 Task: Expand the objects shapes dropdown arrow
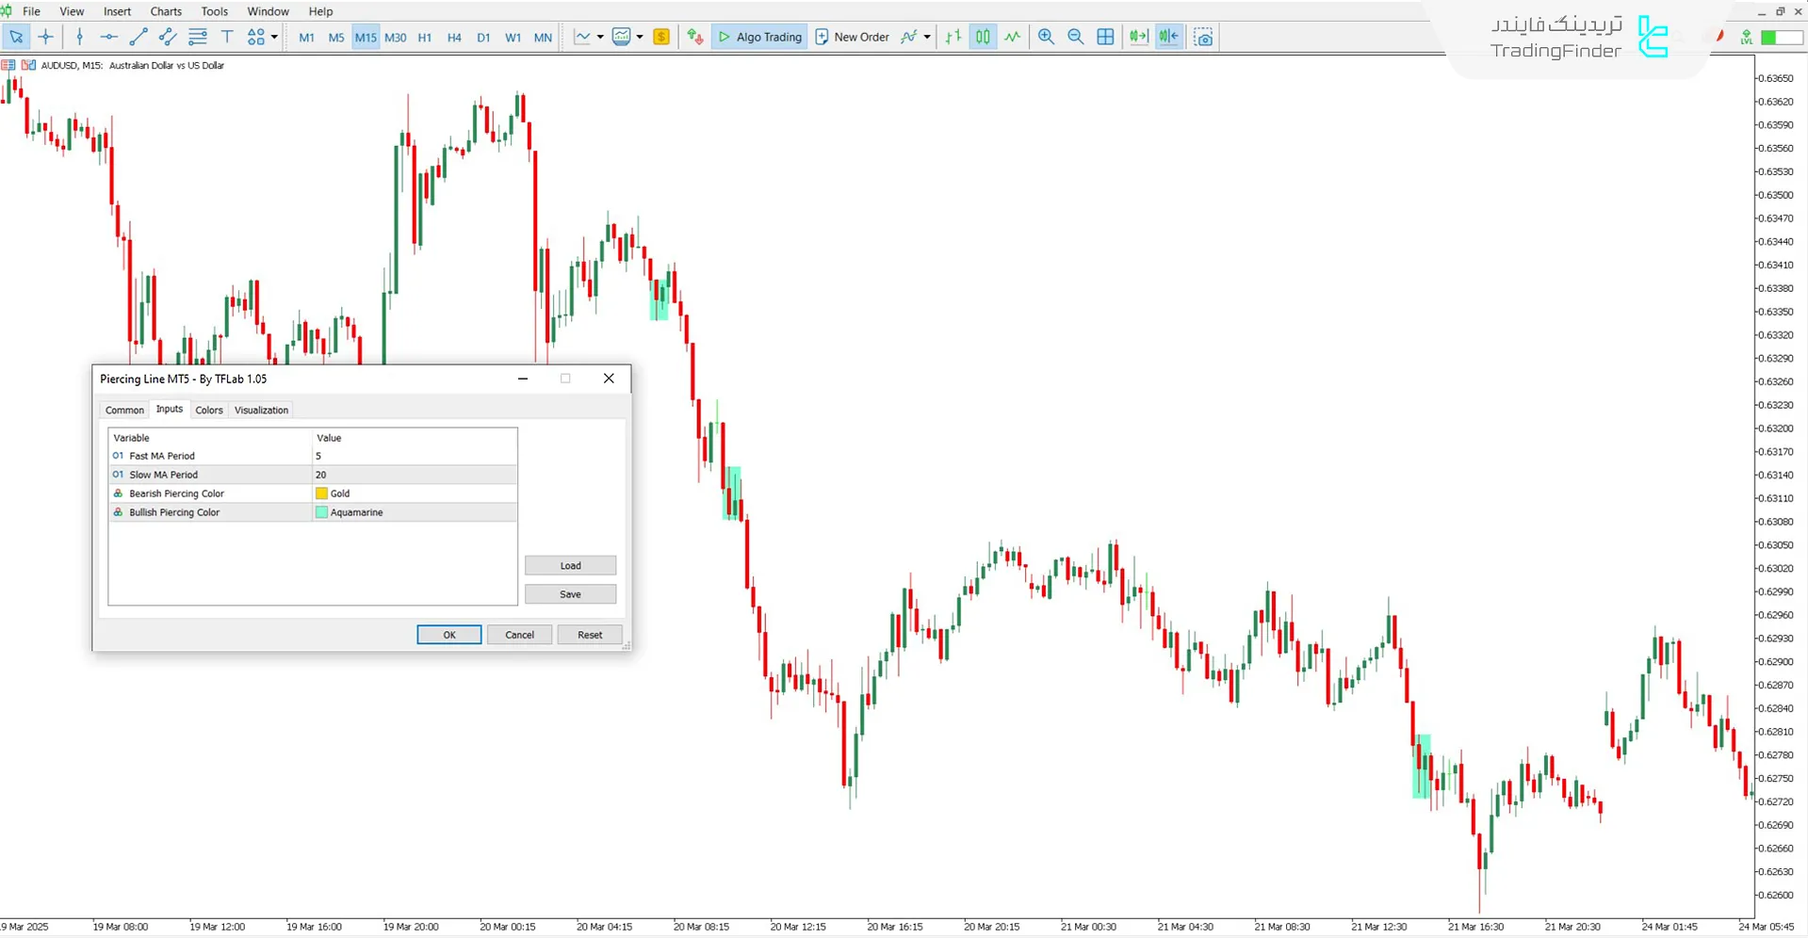point(274,37)
